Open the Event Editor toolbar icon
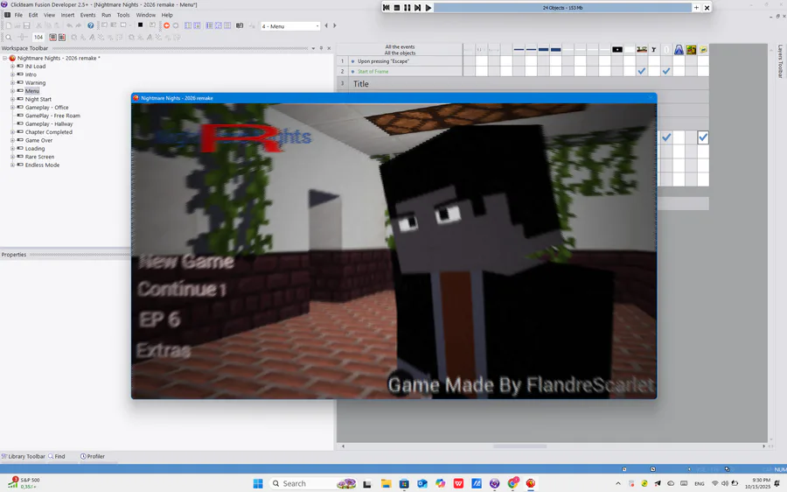 [209, 25]
